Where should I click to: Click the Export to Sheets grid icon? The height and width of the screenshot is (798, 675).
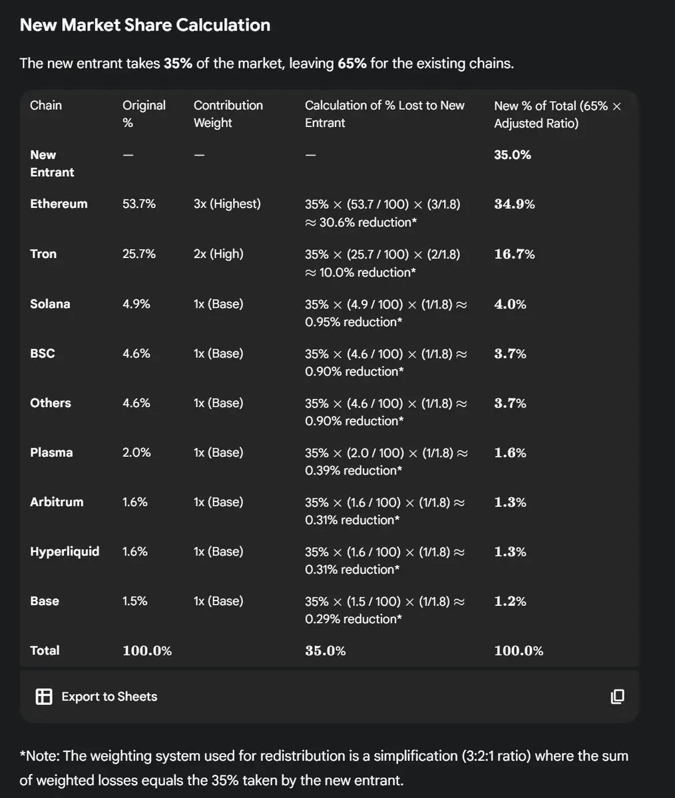pos(44,696)
